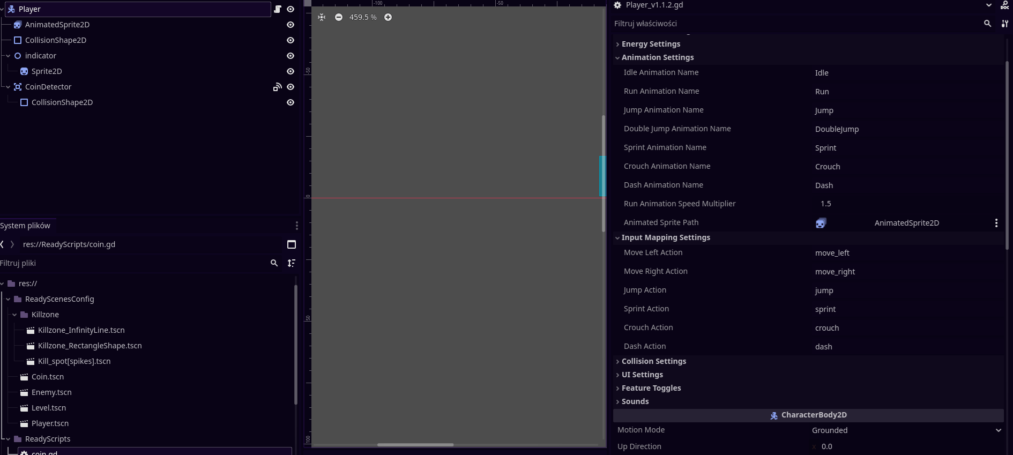Click the AnimatedSprite2D icon in Animated Sprite Path
1013x455 pixels.
821,223
